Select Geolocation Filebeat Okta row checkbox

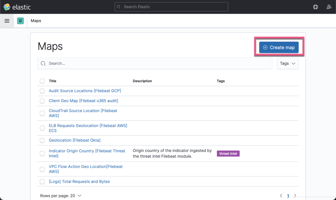click(x=42, y=140)
